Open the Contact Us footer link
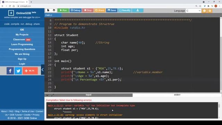 point(40,111)
